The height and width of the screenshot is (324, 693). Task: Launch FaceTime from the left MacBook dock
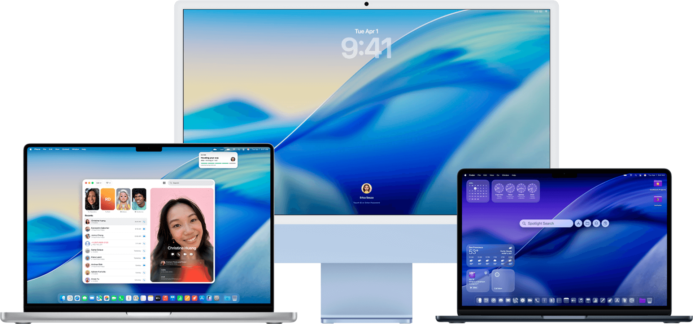tap(114, 298)
